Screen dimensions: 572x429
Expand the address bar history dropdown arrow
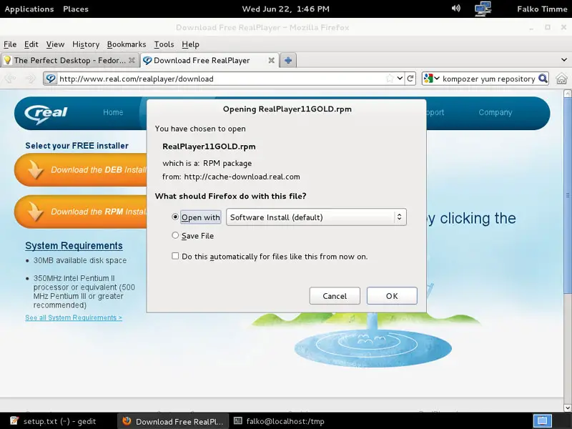click(400, 79)
